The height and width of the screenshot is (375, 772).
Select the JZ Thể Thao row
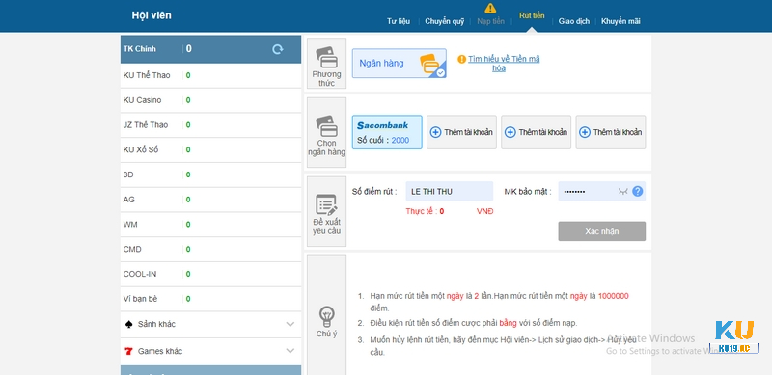[x=210, y=125]
